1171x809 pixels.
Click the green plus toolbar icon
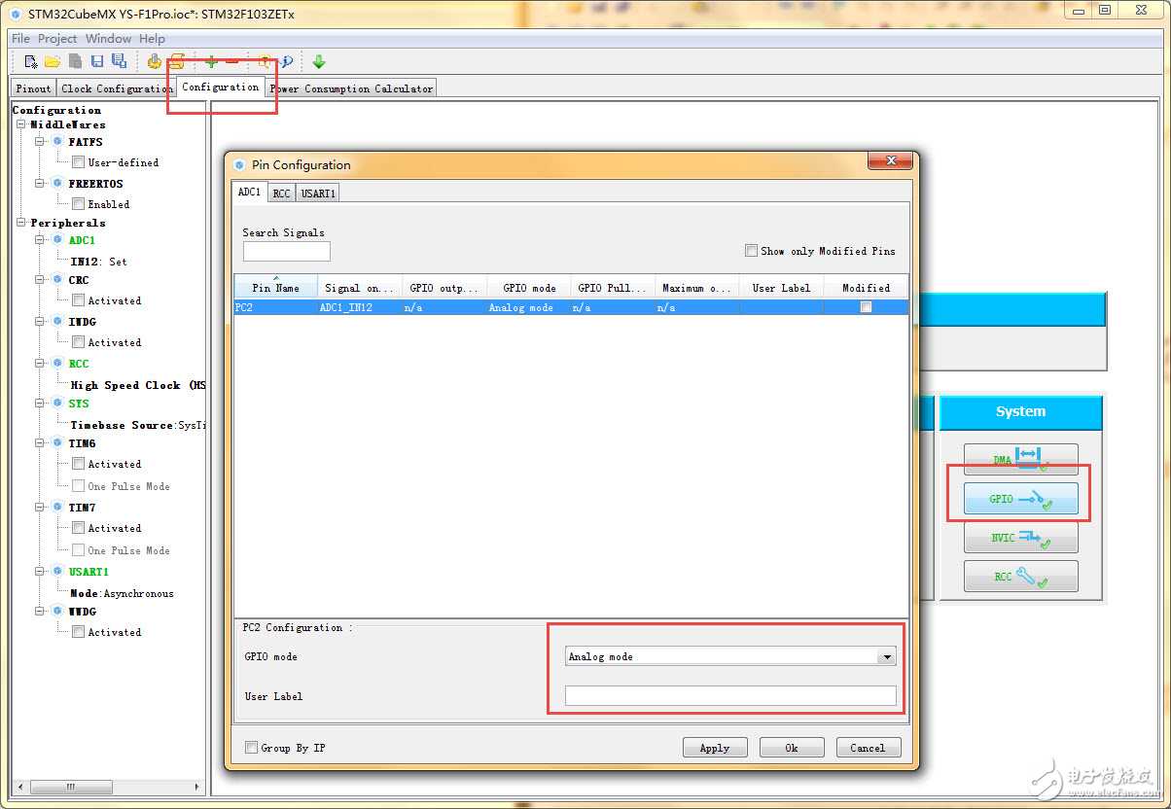pyautogui.click(x=211, y=61)
